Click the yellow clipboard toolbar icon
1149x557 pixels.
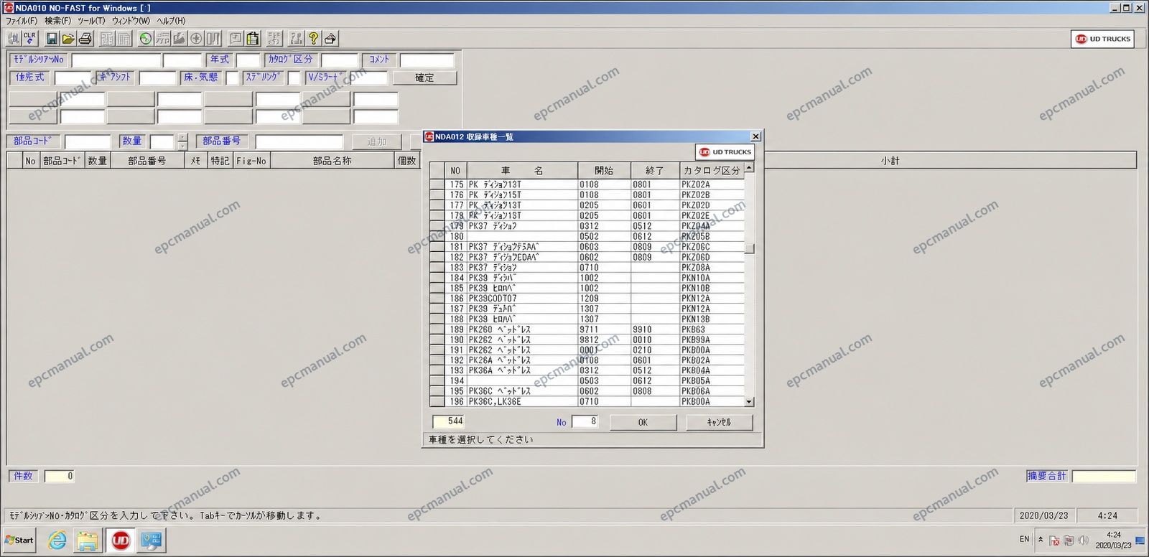coord(253,39)
